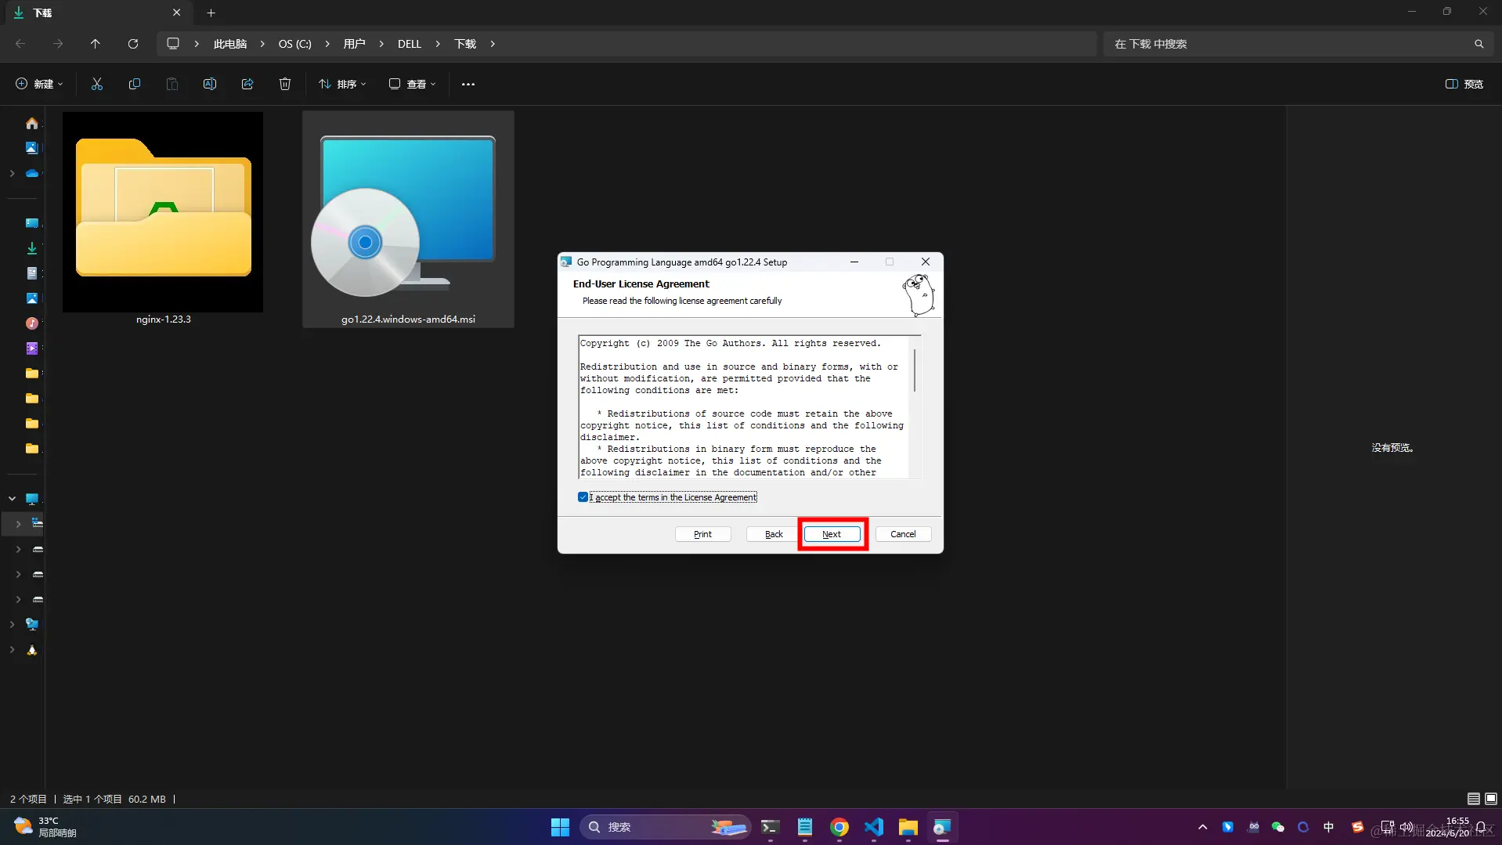
Task: Open the Music quick-access icon in sidebar
Action: pos(32,323)
